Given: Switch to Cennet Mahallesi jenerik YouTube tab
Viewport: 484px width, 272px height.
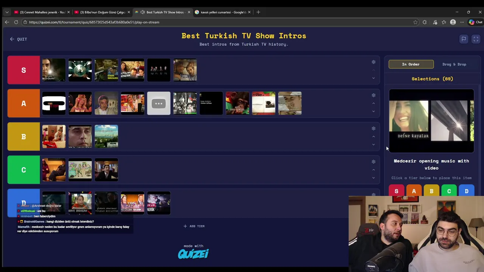Looking at the screenshot, I should [x=41, y=12].
